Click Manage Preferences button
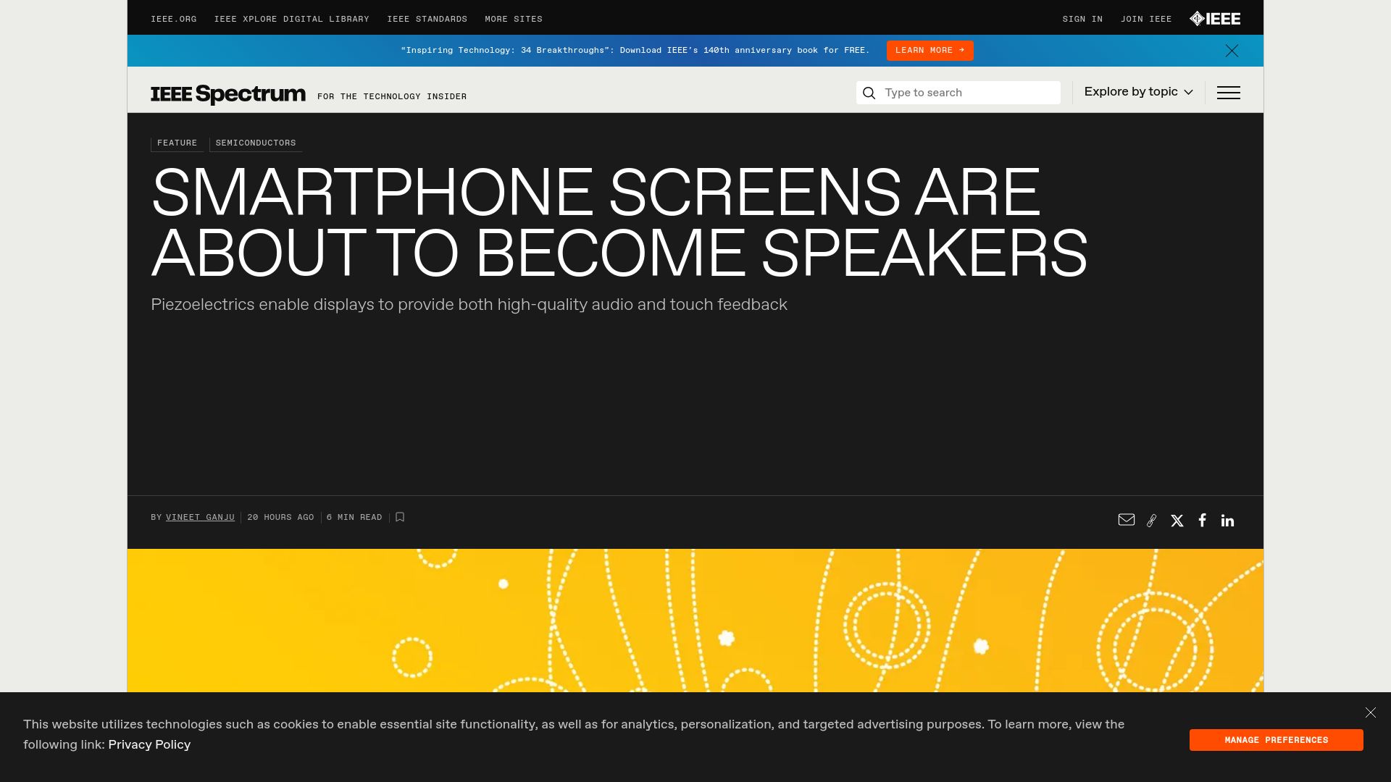The image size is (1391, 782). [x=1277, y=740]
